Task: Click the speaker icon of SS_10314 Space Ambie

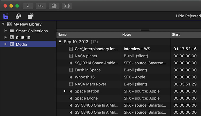Action: click(71, 63)
